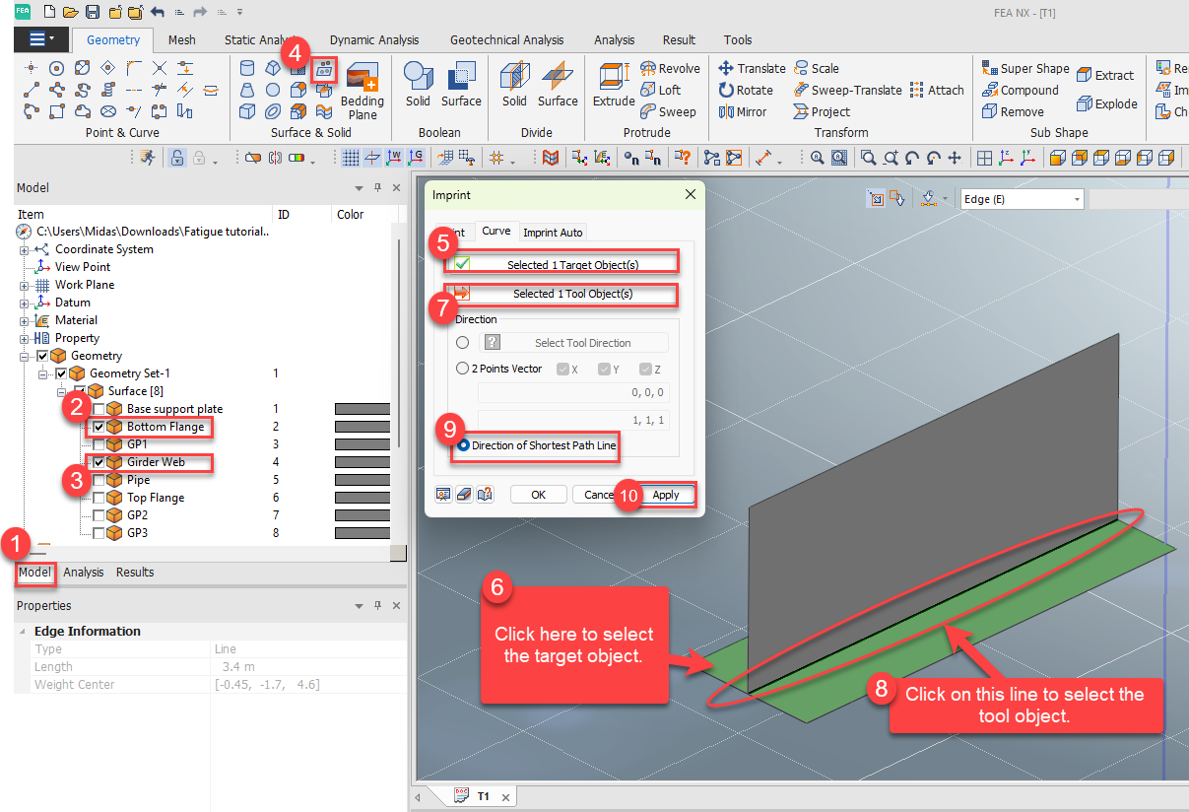The image size is (1189, 812).
Task: Select the Imprint tool in Surface & Solid
Action: tap(324, 68)
